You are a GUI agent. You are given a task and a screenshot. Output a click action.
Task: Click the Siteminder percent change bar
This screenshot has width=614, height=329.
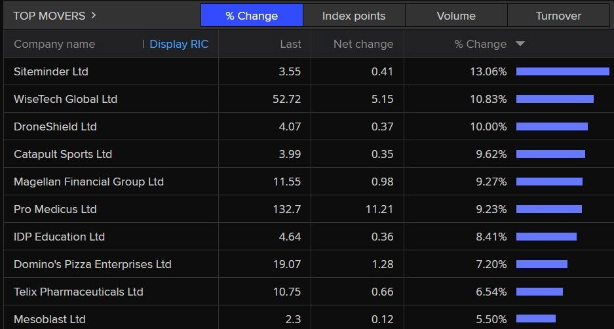pos(562,71)
